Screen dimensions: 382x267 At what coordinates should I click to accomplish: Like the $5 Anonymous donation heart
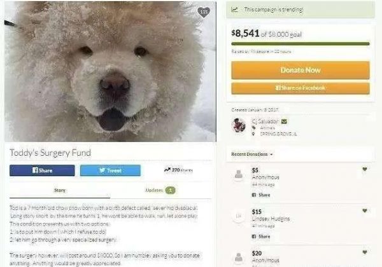pyautogui.click(x=364, y=169)
